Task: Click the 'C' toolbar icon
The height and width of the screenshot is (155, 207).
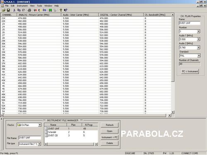Action: 39,10
